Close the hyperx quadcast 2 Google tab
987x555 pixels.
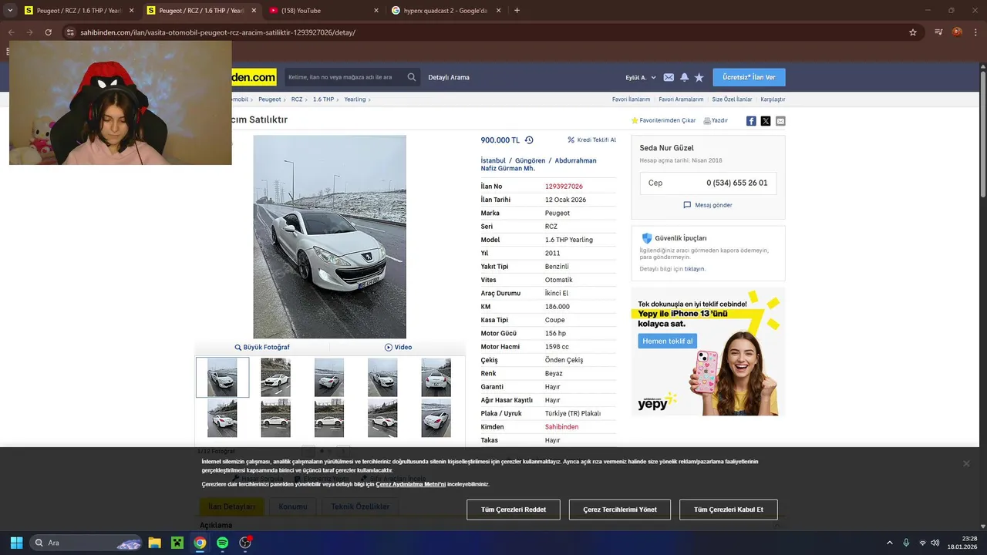pos(499,11)
